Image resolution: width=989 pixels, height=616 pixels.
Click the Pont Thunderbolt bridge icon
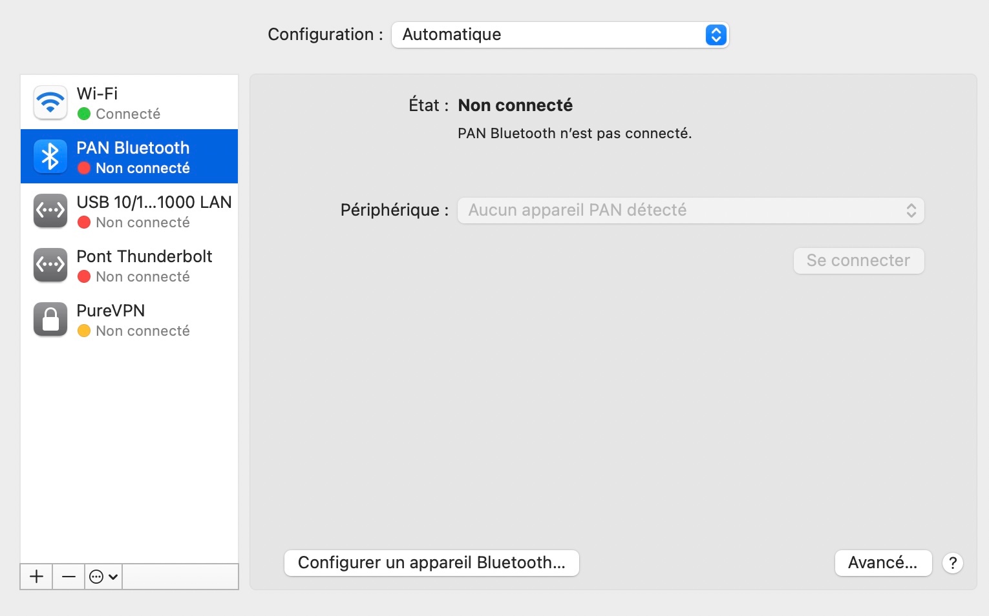click(x=50, y=265)
